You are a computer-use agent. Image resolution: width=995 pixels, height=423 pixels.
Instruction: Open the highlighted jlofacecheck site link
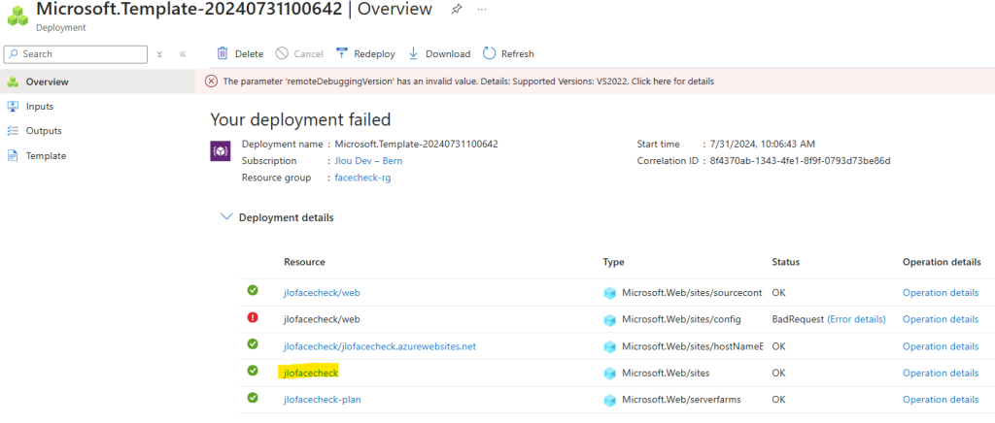click(311, 373)
